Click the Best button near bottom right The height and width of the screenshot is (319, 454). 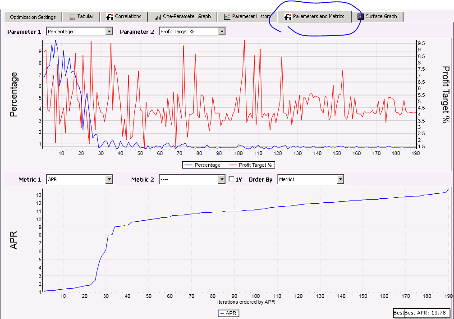(x=399, y=313)
